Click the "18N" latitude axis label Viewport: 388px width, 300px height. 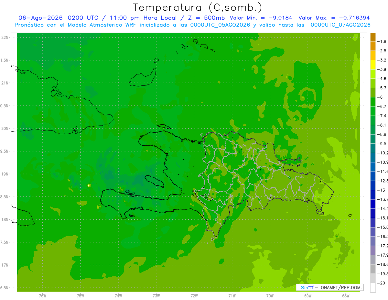(5, 219)
